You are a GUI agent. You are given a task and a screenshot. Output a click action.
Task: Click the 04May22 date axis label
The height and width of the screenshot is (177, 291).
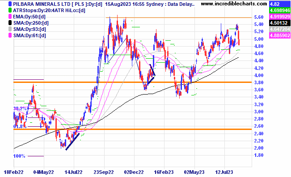[x=44, y=173]
